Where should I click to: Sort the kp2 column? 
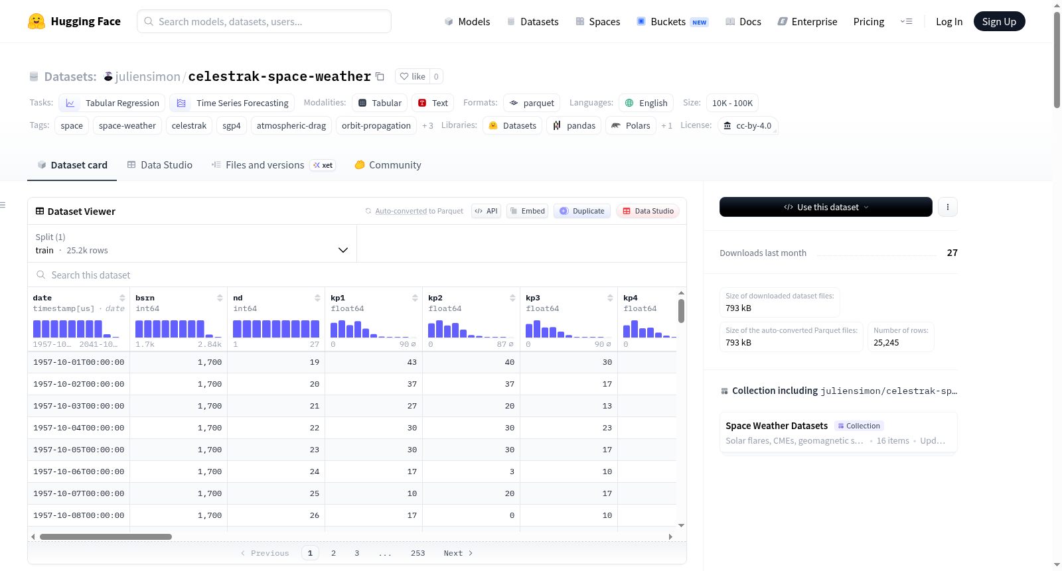(x=512, y=298)
